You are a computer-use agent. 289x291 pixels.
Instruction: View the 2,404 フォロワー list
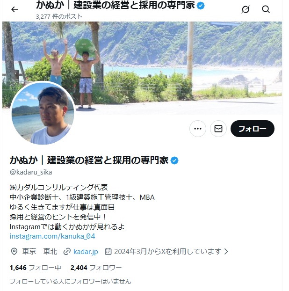[96, 268]
